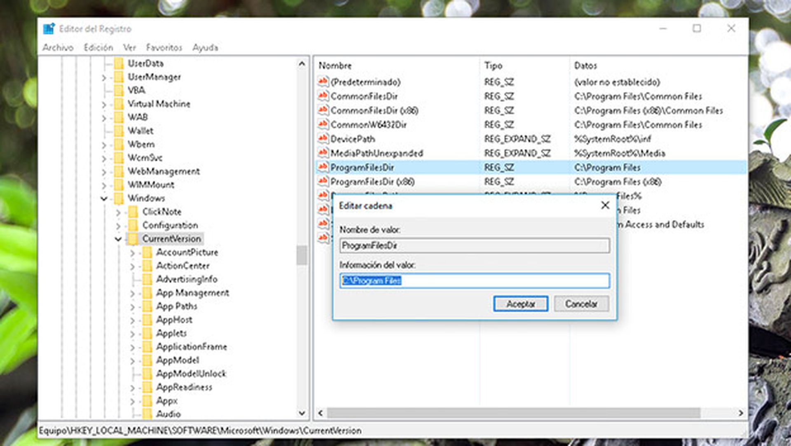This screenshot has height=446, width=791.
Task: Open the Archivo menu
Action: [58, 48]
